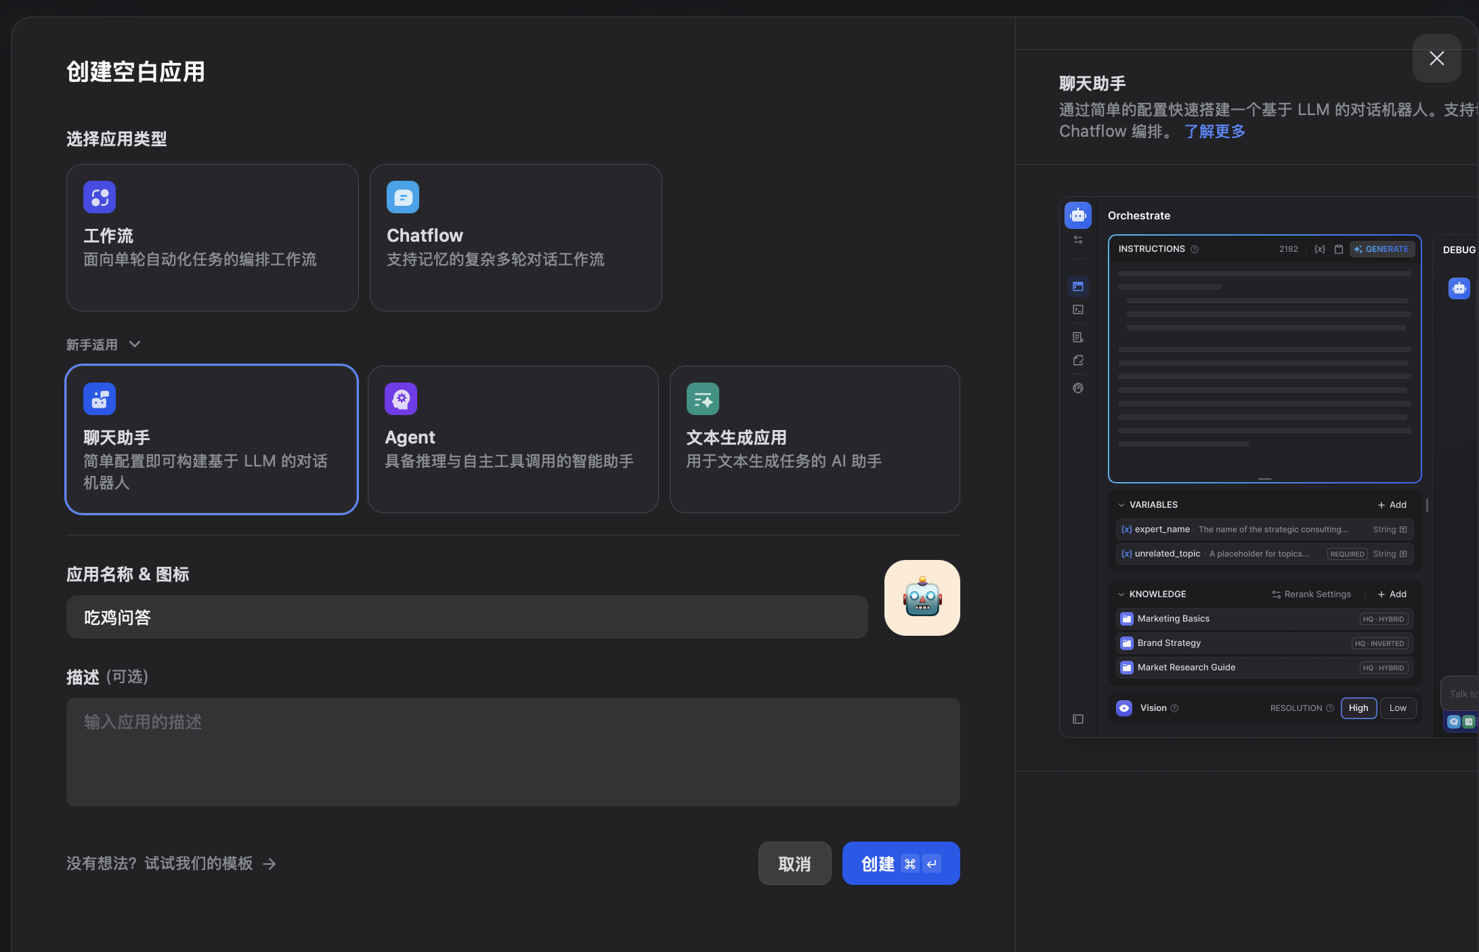Focus the 吃鸡问答 app name field
Image resolution: width=1479 pixels, height=952 pixels.
pos(467,617)
